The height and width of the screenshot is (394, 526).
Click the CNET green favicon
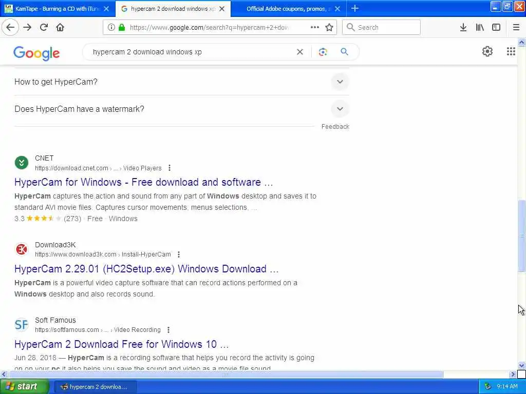click(x=22, y=163)
